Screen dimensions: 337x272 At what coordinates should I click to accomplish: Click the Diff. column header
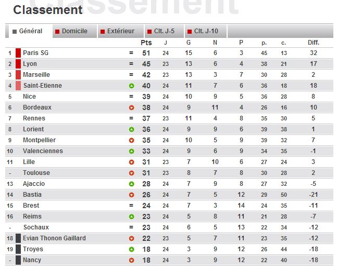(313, 43)
